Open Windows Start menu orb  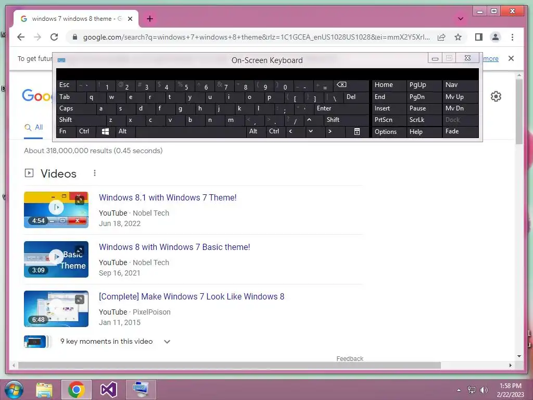14,390
